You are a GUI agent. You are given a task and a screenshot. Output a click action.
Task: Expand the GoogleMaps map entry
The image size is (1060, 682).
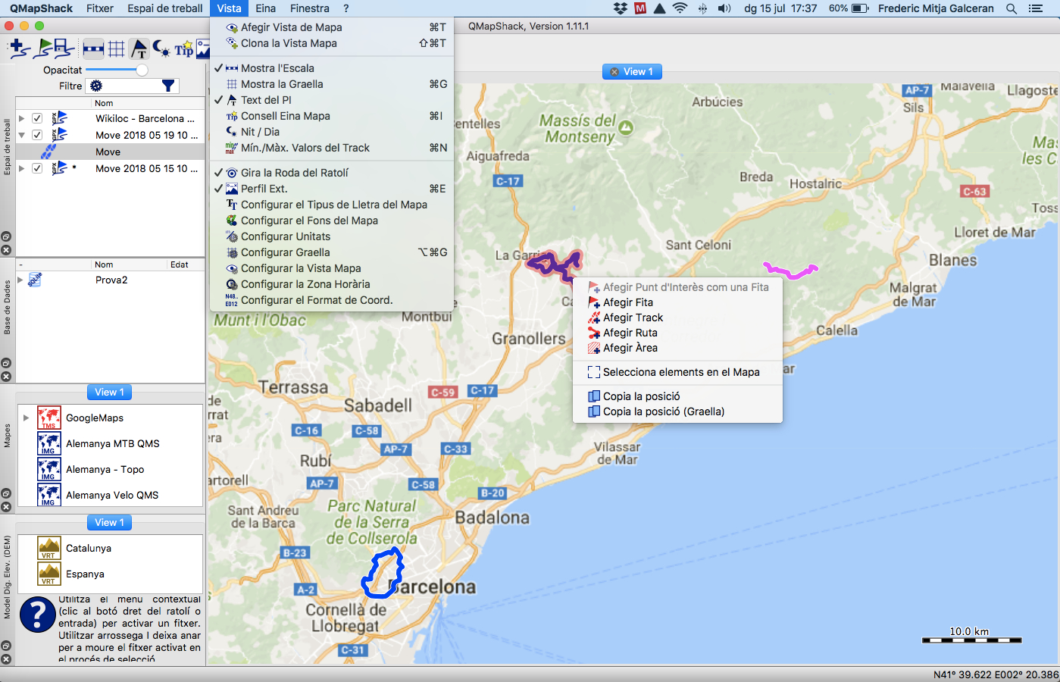pyautogui.click(x=27, y=418)
